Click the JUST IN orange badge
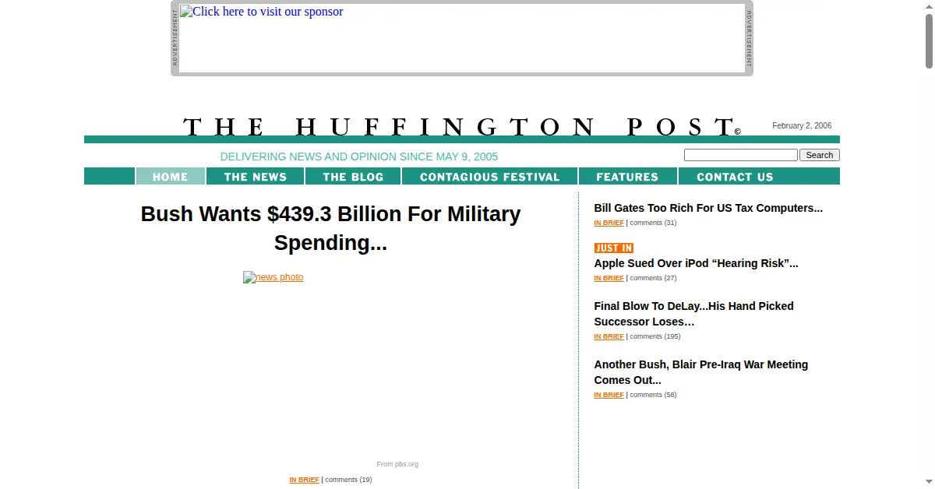This screenshot has height=489, width=935. (x=614, y=248)
